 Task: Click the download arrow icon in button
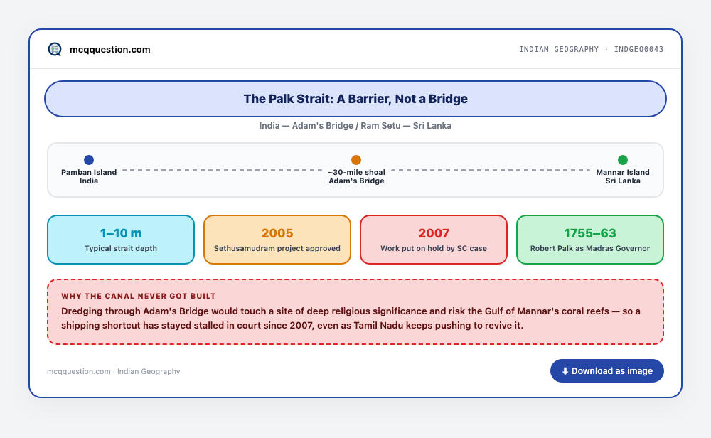coord(565,371)
